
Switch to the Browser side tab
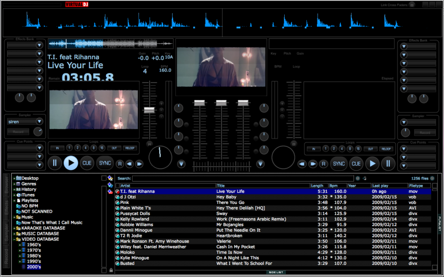[6, 185]
